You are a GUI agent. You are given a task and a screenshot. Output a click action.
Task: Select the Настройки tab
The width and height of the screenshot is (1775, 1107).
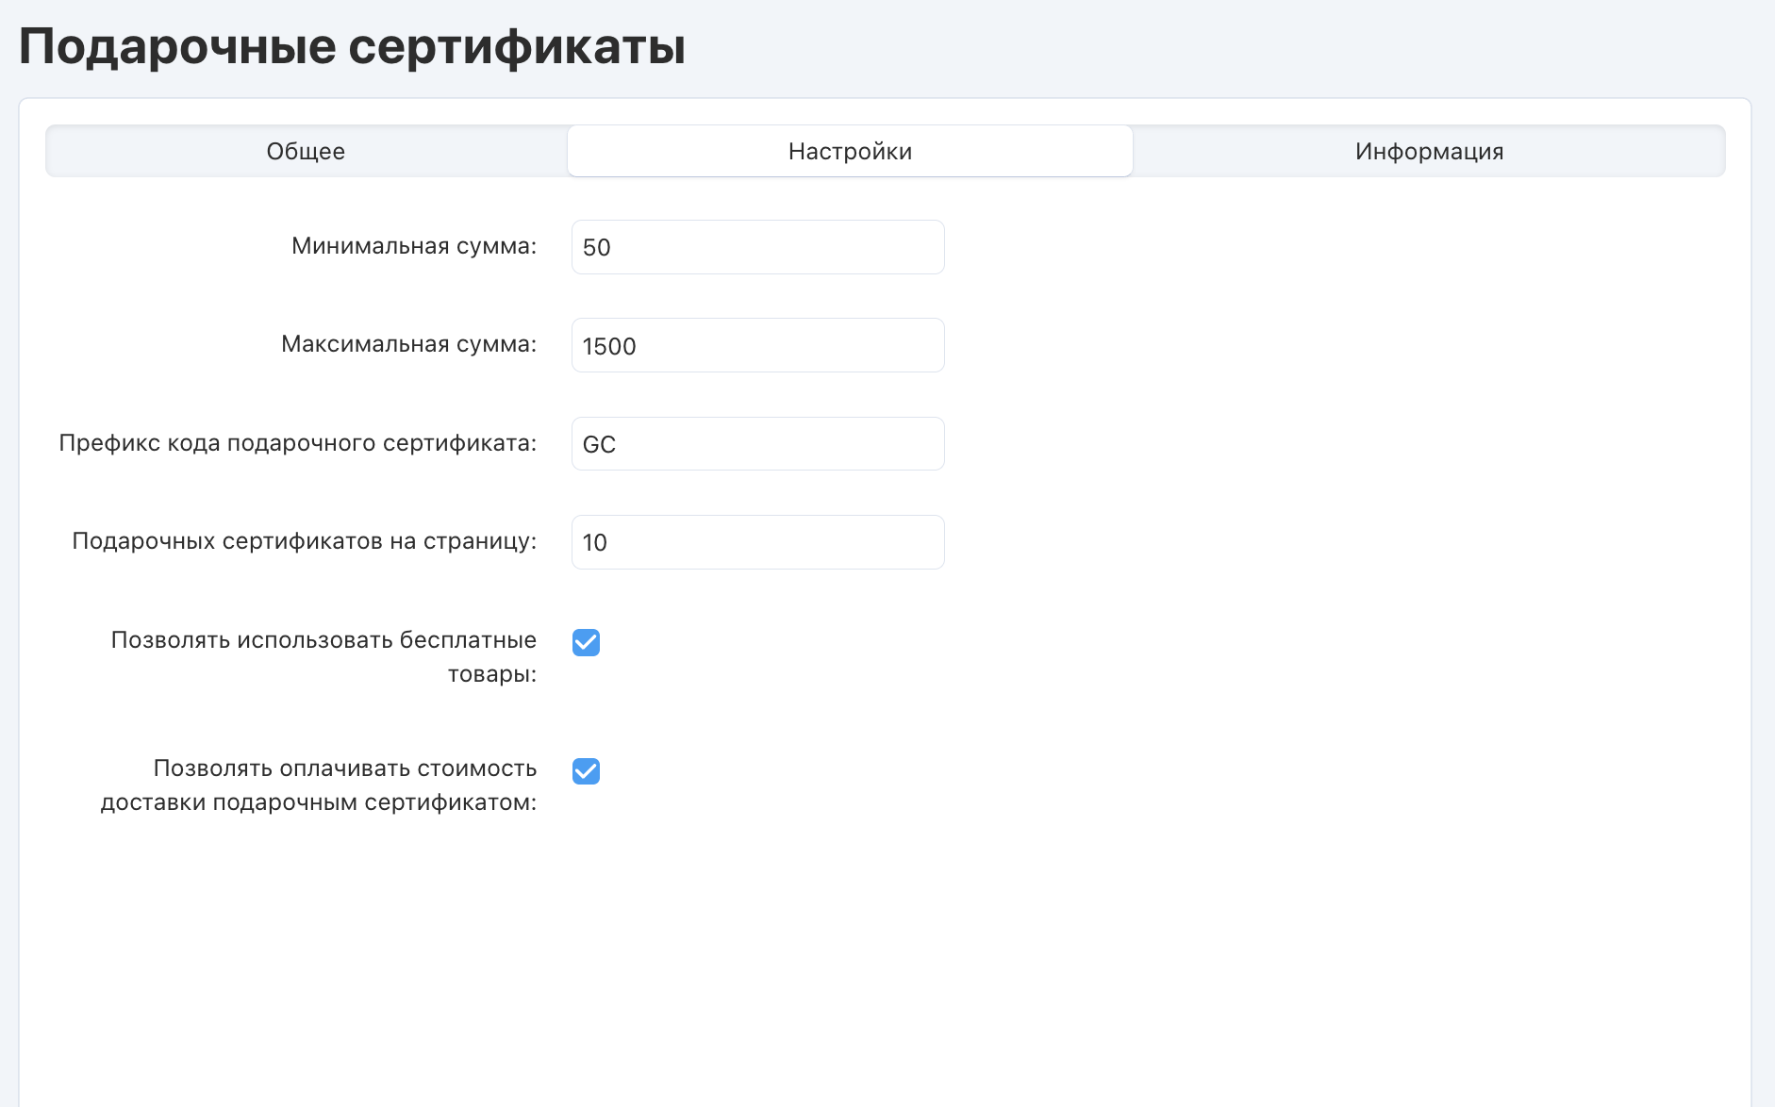click(850, 152)
